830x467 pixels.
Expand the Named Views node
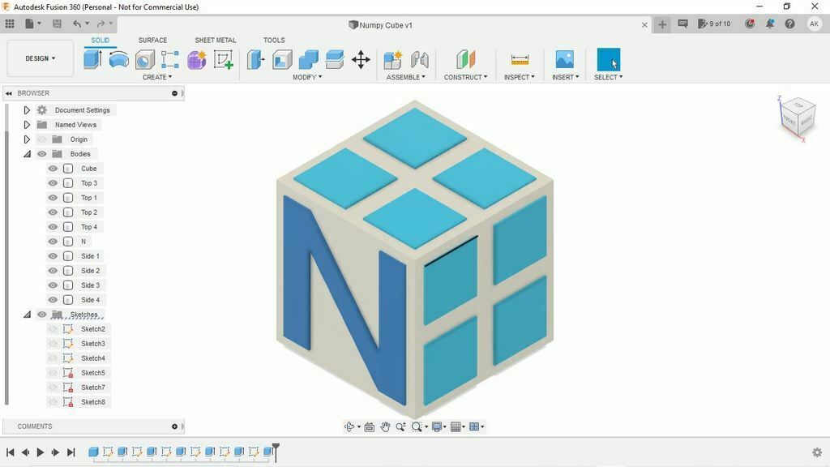click(27, 125)
